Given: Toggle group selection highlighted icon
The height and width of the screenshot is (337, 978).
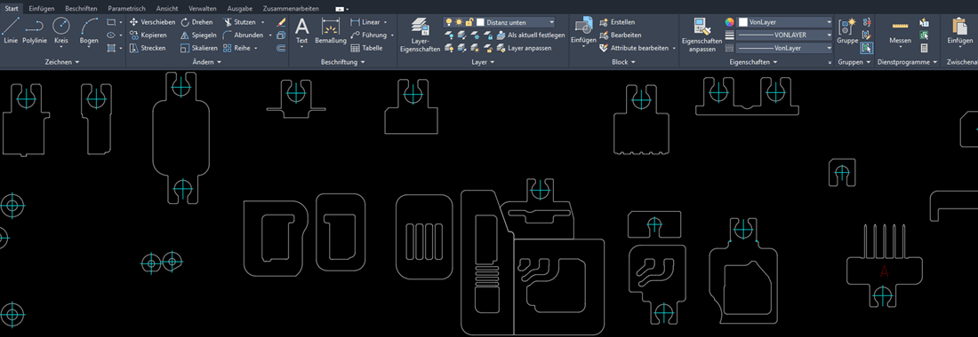Looking at the screenshot, I should (867, 48).
